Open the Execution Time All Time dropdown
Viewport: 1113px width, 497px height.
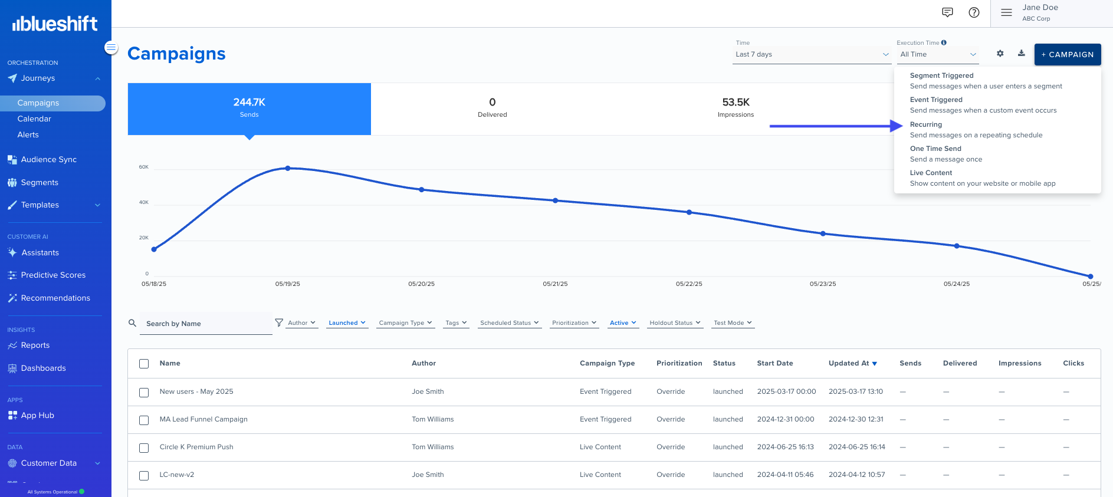coord(938,54)
